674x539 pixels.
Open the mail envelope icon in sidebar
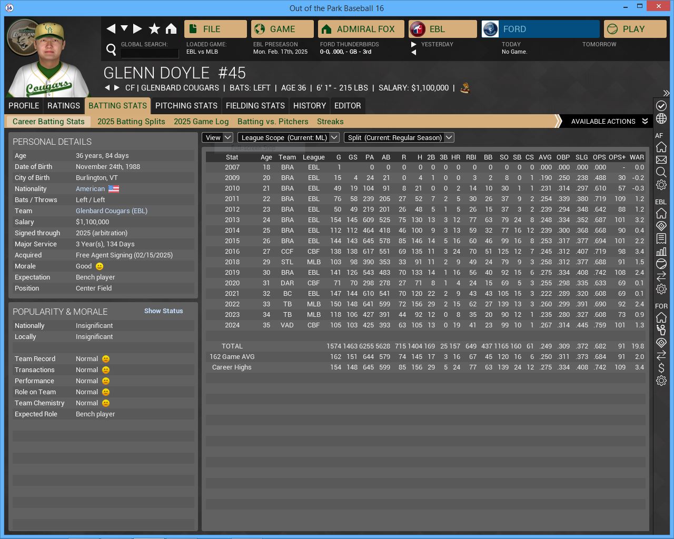click(661, 159)
